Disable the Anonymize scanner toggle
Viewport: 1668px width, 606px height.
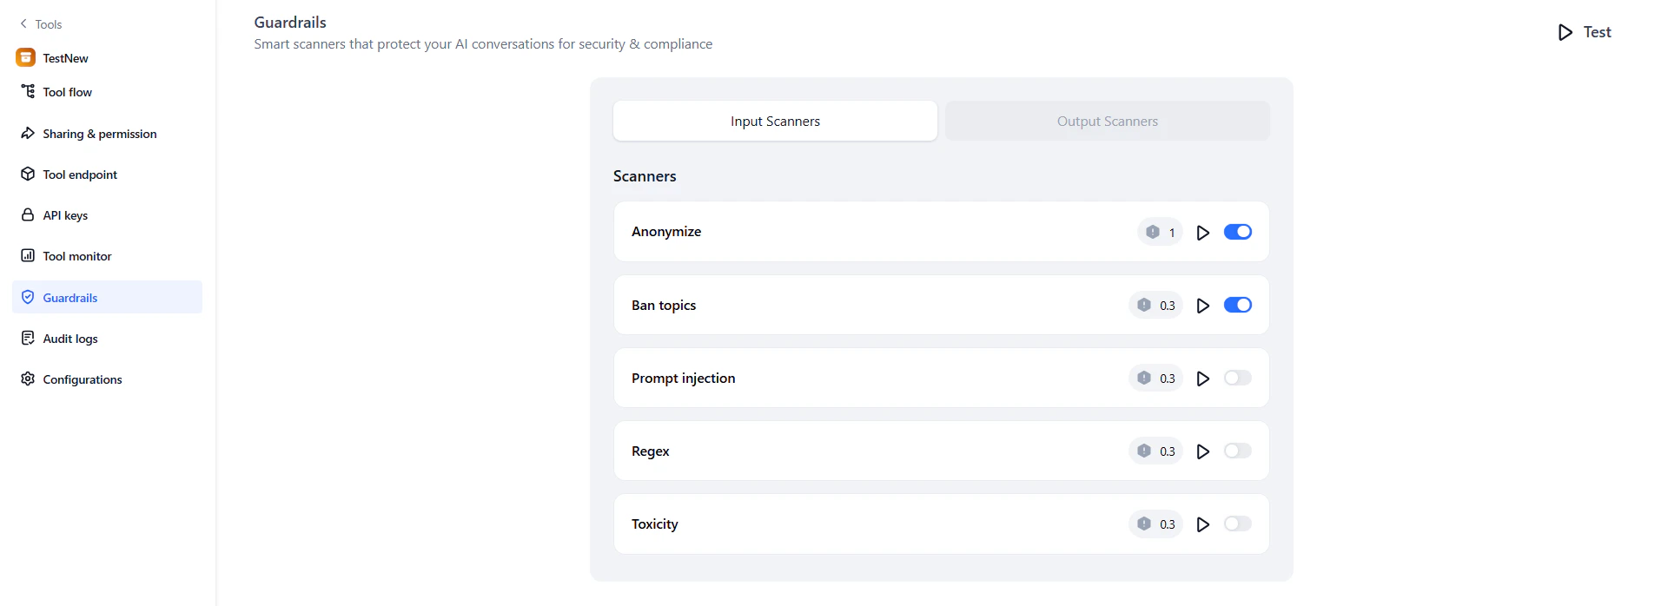click(1237, 232)
